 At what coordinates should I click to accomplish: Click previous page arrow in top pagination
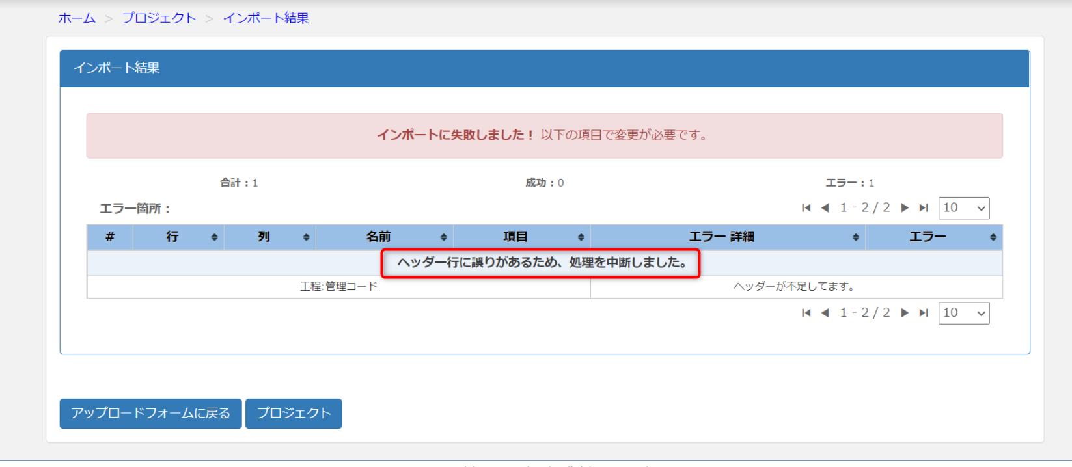(825, 208)
